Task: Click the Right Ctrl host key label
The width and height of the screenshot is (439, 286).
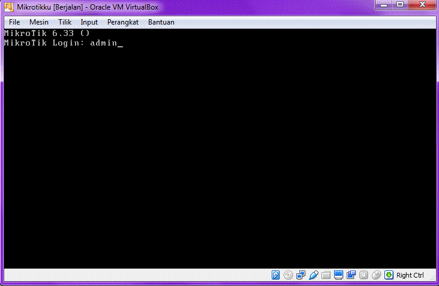Action: tap(410, 275)
